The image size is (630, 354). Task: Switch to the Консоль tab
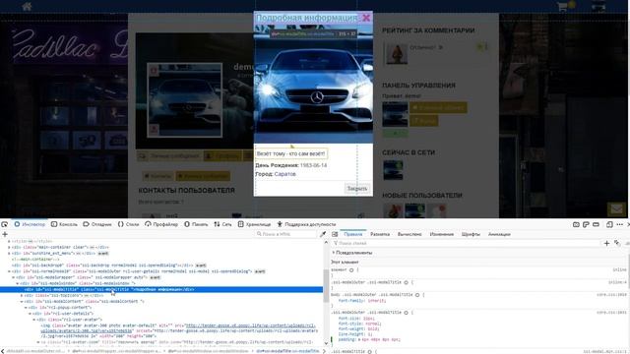(64, 224)
